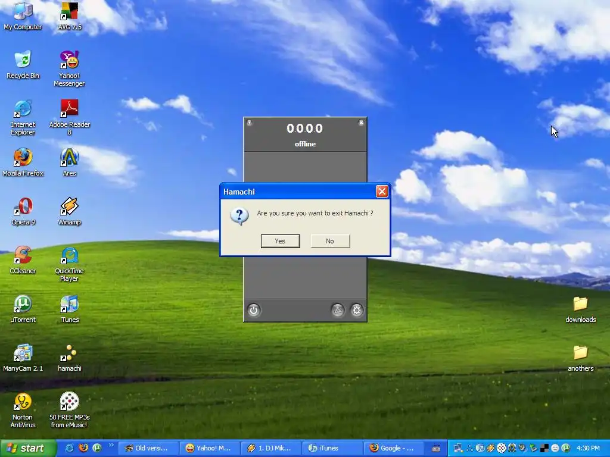Open Hamachi settings gear button
The width and height of the screenshot is (610, 457).
(357, 310)
